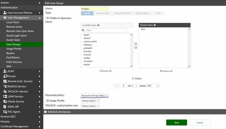Click the RADIUS Attributes plus icon
Image resolution: width=226 pixels, height=129 pixels.
tap(45, 112)
